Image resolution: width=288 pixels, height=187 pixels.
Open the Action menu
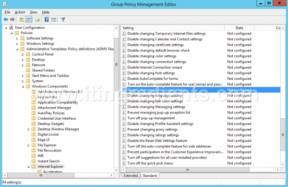click(x=20, y=12)
